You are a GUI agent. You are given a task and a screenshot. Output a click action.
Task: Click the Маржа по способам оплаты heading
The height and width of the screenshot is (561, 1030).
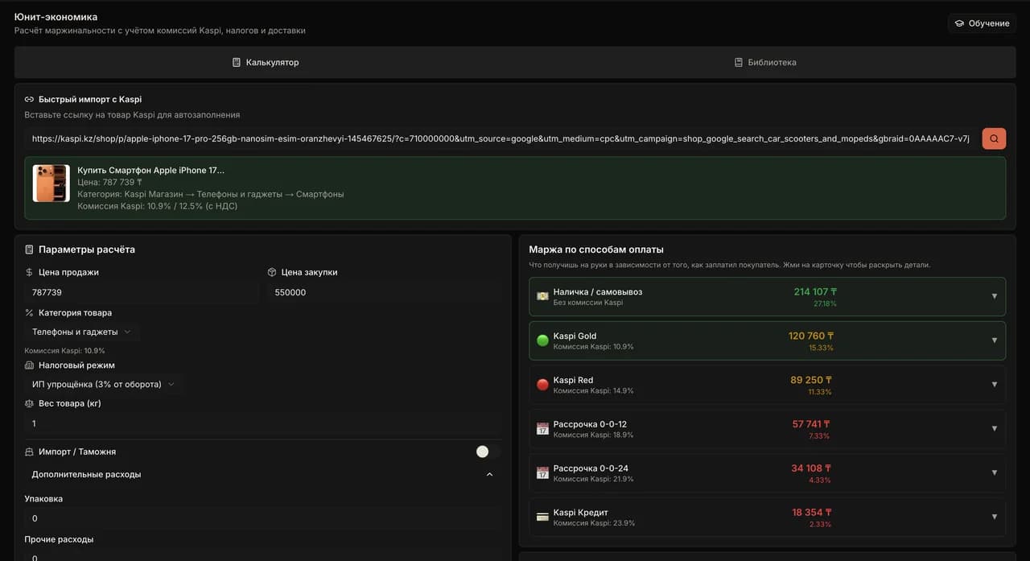[x=596, y=250]
